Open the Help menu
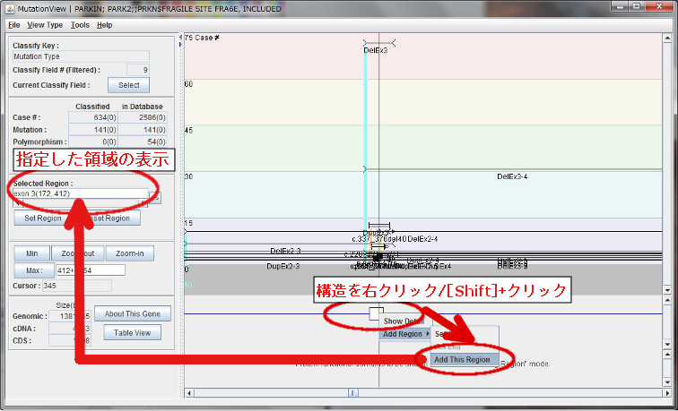The height and width of the screenshot is (411, 678). point(105,25)
